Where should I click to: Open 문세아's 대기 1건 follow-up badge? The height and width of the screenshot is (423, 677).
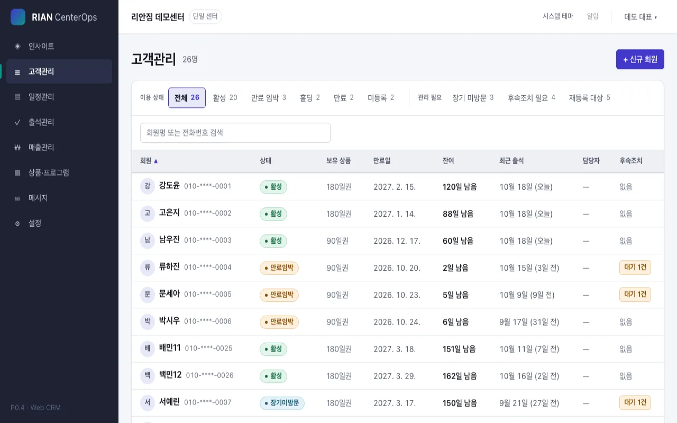tap(635, 295)
